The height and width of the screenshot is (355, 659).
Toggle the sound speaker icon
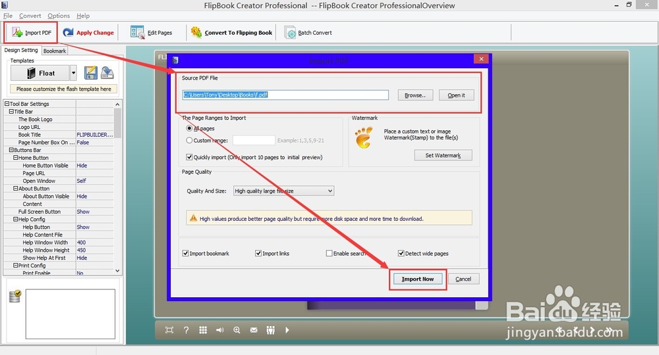pyautogui.click(x=220, y=330)
